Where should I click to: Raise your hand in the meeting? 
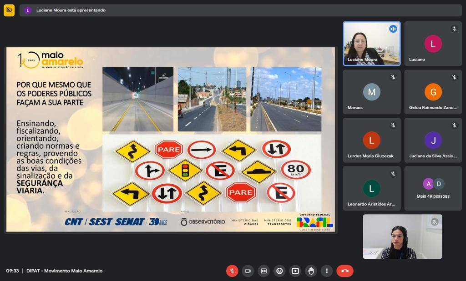pyautogui.click(x=311, y=271)
